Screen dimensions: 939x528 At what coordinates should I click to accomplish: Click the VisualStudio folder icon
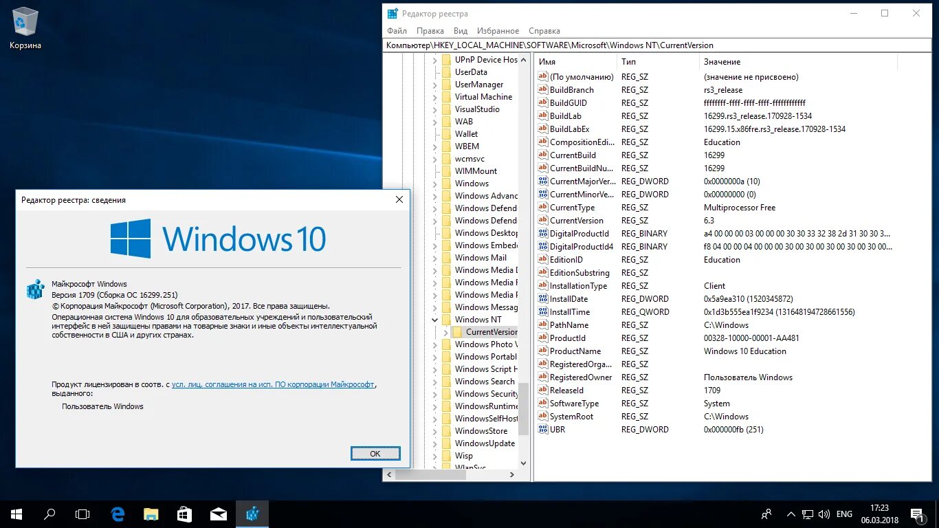click(446, 109)
